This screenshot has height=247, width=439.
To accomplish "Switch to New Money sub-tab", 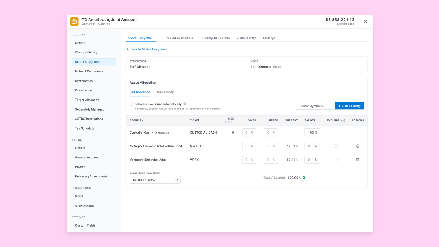I will pos(165,92).
